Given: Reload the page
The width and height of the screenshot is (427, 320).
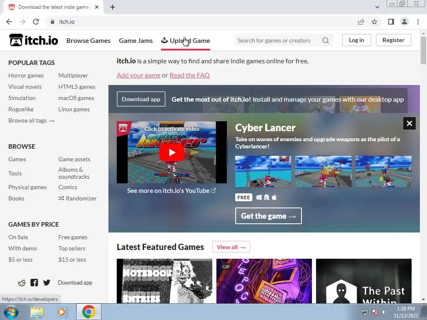Looking at the screenshot, I should 36,22.
